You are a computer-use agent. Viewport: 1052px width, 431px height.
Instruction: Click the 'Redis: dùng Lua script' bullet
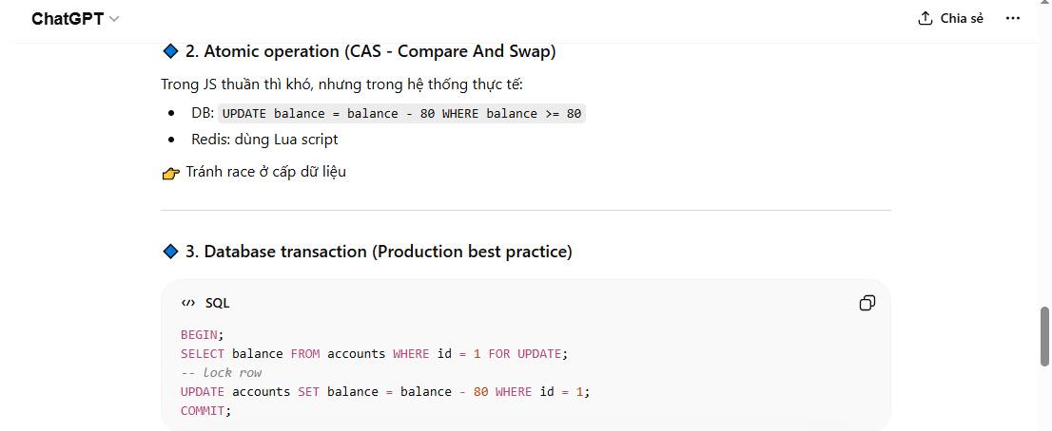264,140
